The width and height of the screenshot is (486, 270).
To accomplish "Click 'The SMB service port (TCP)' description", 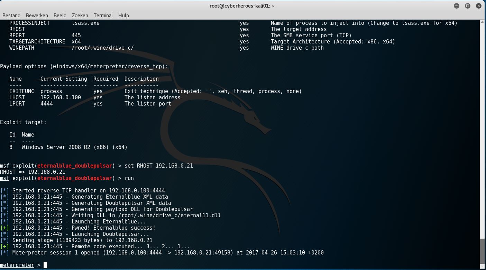I will (x=311, y=36).
